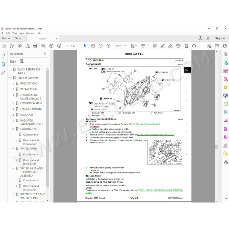Screen dimensions: 229x229
Task: Click the Rotate page icon in toolbar
Action: click(194, 46)
